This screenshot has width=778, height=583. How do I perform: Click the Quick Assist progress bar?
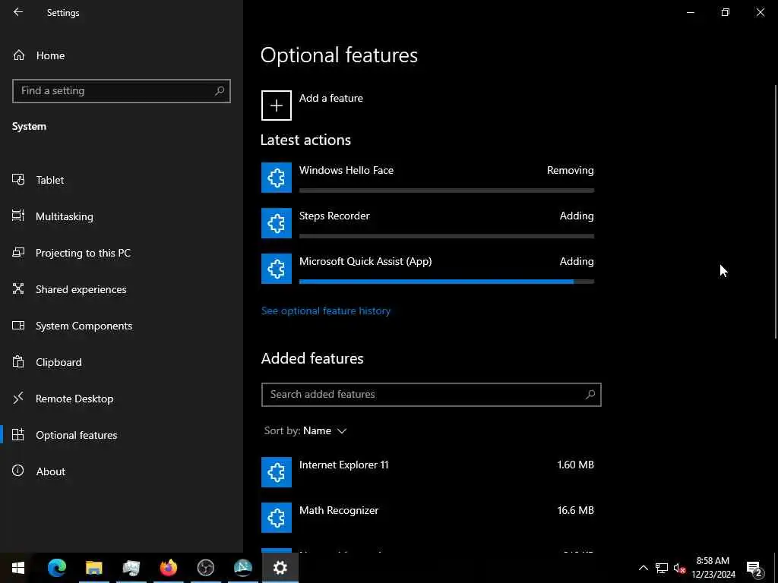tap(447, 282)
